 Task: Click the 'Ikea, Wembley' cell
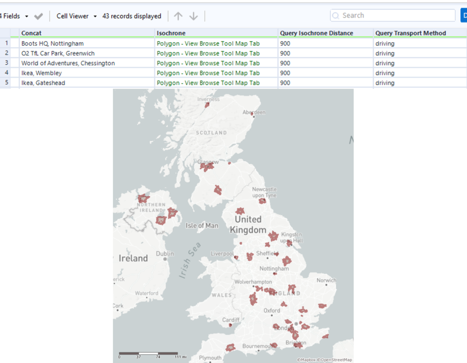pos(87,73)
